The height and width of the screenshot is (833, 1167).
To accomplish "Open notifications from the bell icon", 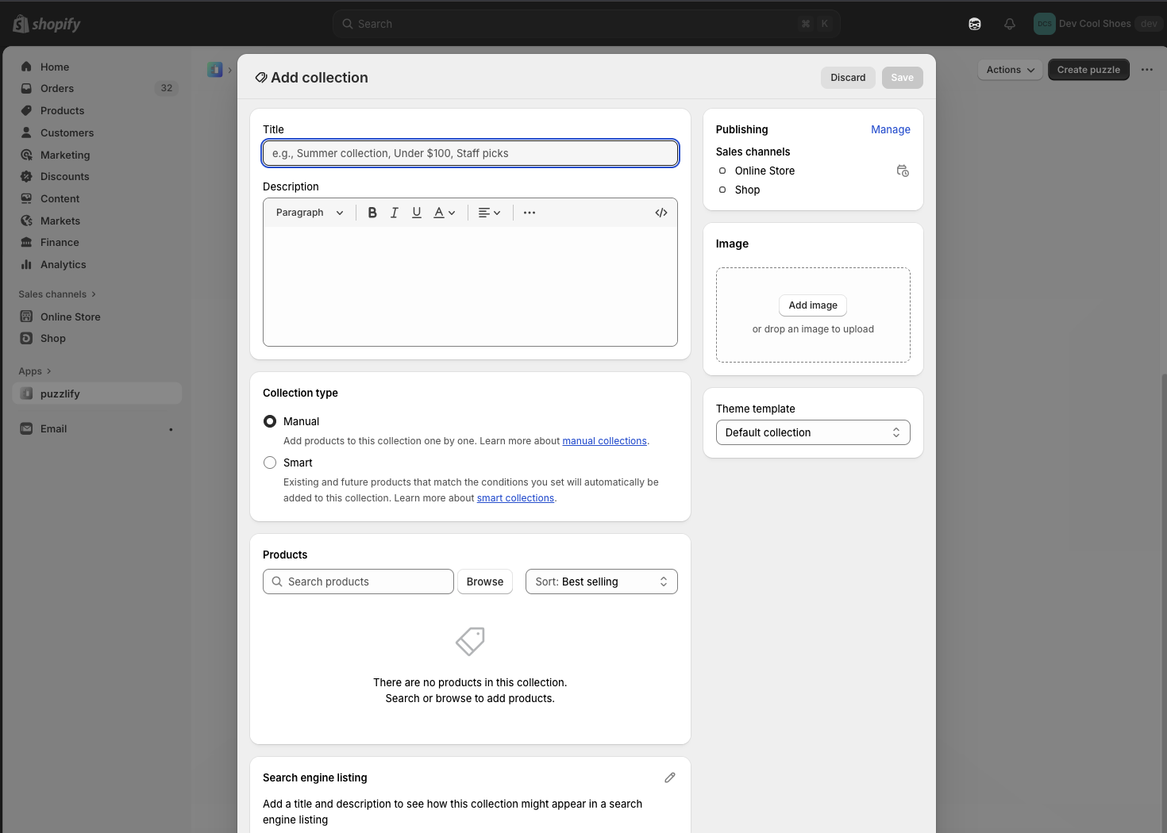I will point(1009,24).
